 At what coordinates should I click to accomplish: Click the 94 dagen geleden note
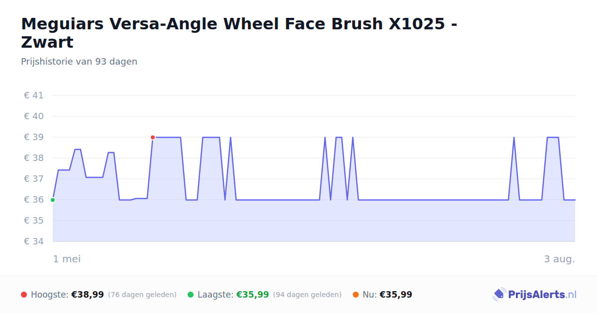click(x=307, y=295)
